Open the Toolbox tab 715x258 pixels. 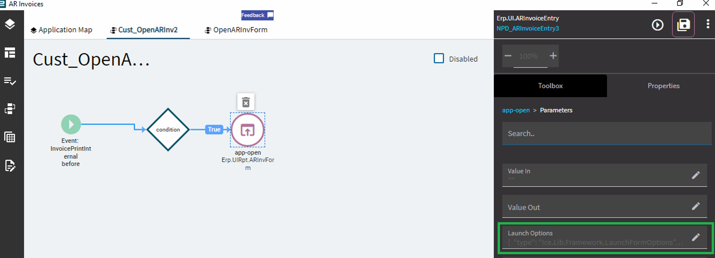[551, 85]
